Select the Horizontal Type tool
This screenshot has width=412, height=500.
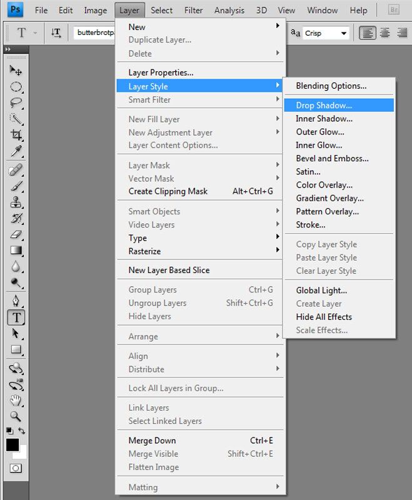[x=16, y=317]
